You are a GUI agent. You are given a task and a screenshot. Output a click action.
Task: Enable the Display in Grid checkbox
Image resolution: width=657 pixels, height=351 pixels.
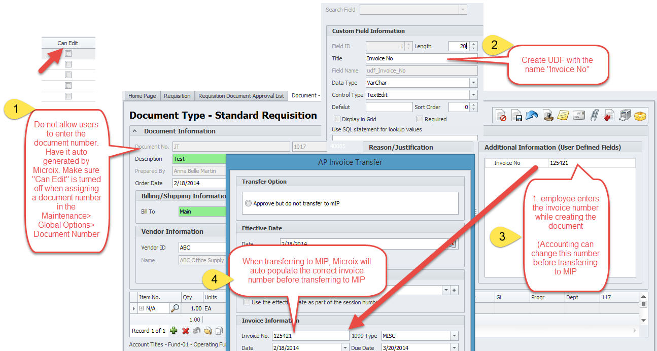pyautogui.click(x=337, y=119)
